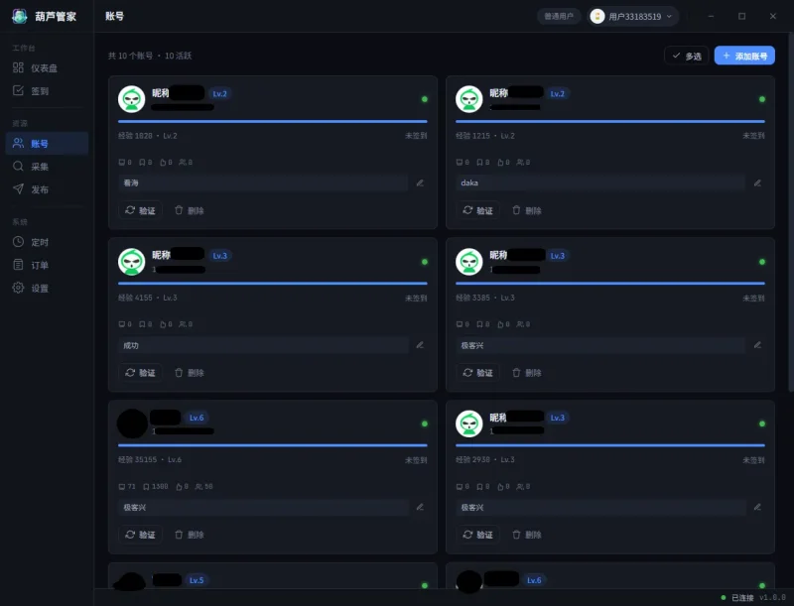
Task: Click 删除 on the daka account card
Action: click(527, 210)
